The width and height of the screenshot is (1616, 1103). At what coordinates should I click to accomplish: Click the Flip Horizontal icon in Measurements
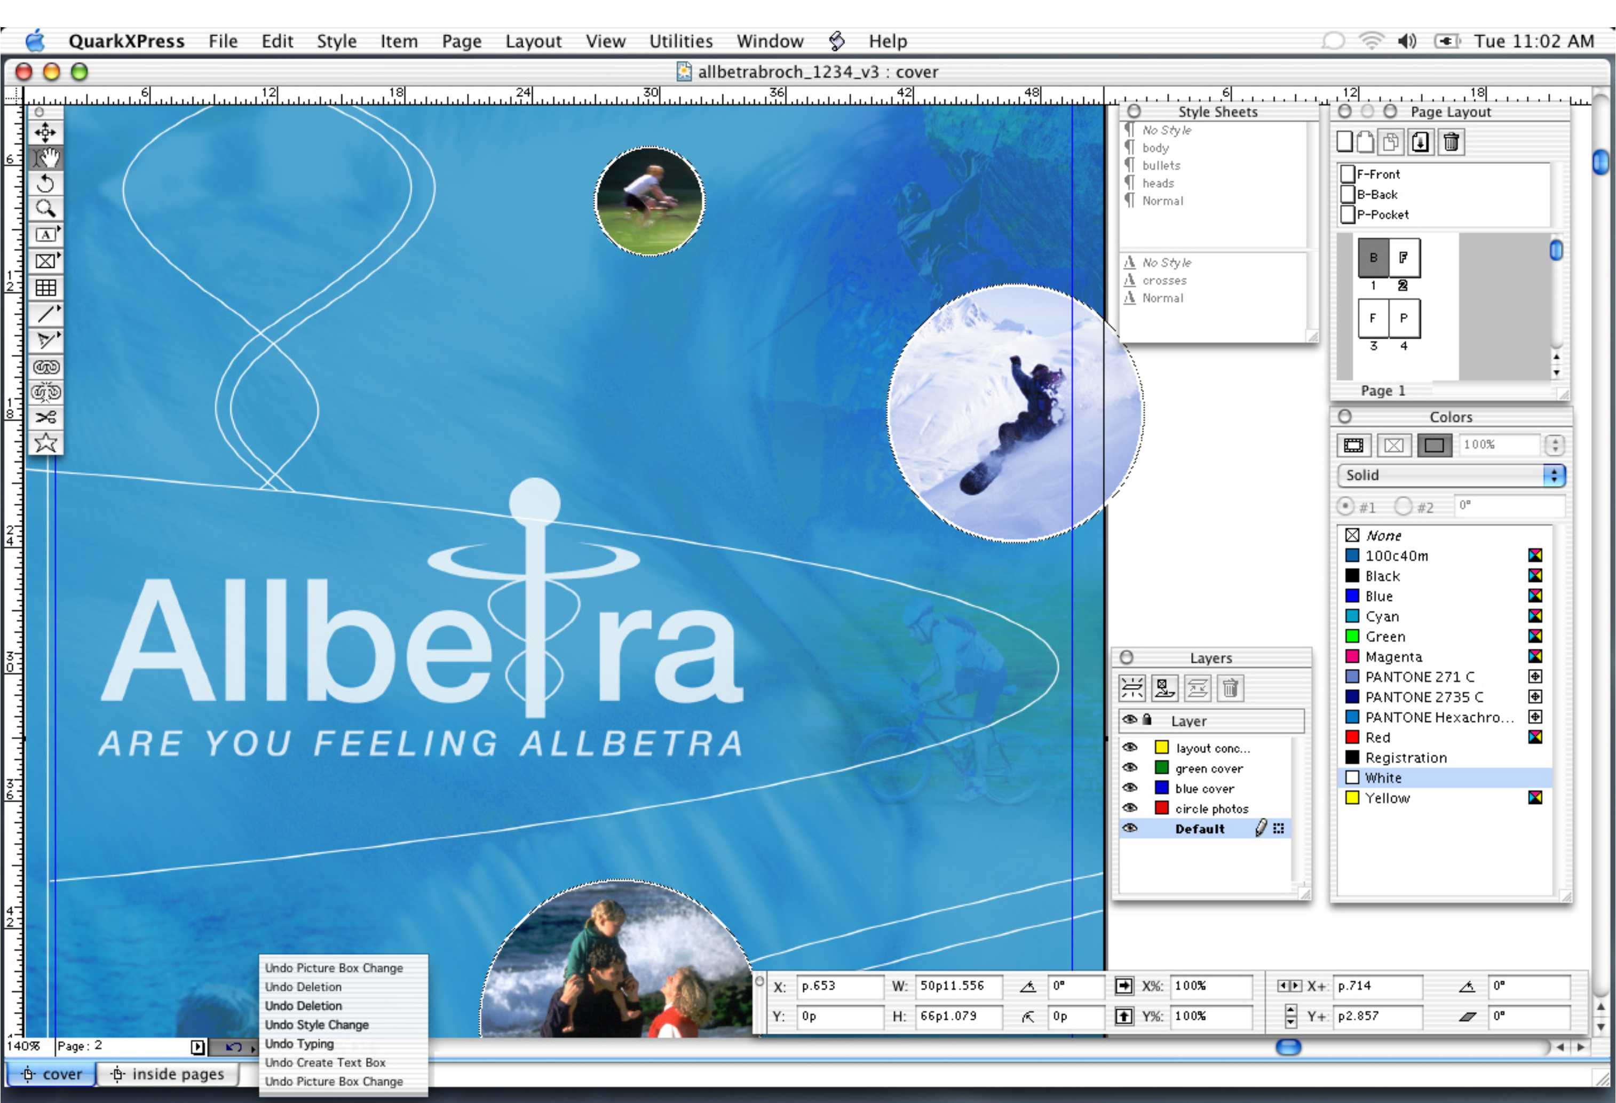[1123, 986]
